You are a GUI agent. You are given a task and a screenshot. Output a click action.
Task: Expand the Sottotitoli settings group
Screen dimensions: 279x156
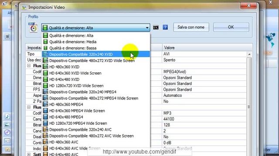point(29,154)
